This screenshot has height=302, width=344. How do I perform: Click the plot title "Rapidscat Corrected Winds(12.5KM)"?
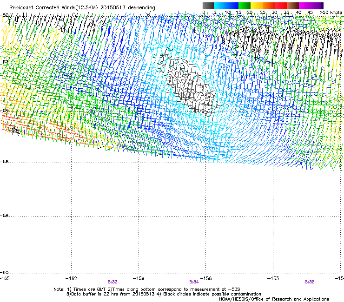pos(53,8)
